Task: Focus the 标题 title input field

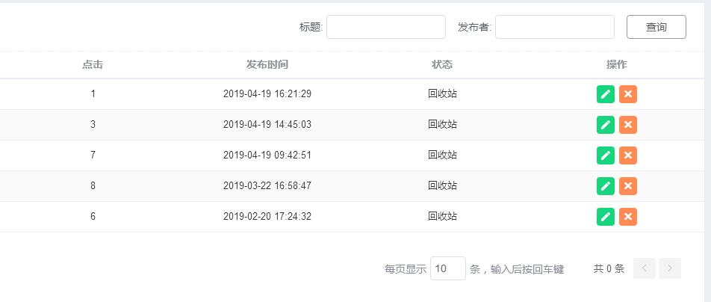Action: point(385,27)
